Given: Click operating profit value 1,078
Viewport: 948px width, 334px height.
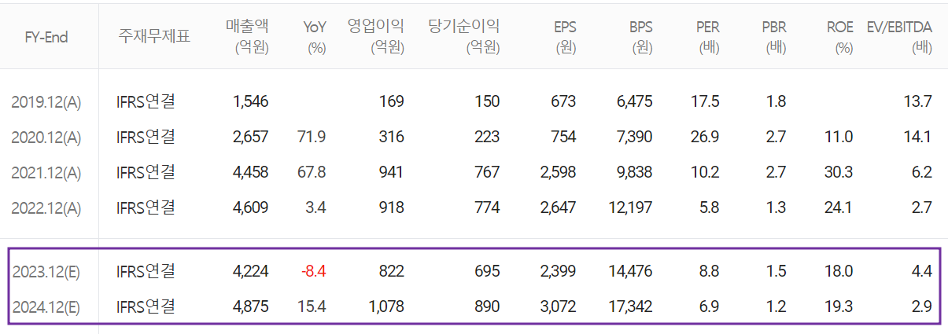Looking at the screenshot, I should [x=386, y=307].
